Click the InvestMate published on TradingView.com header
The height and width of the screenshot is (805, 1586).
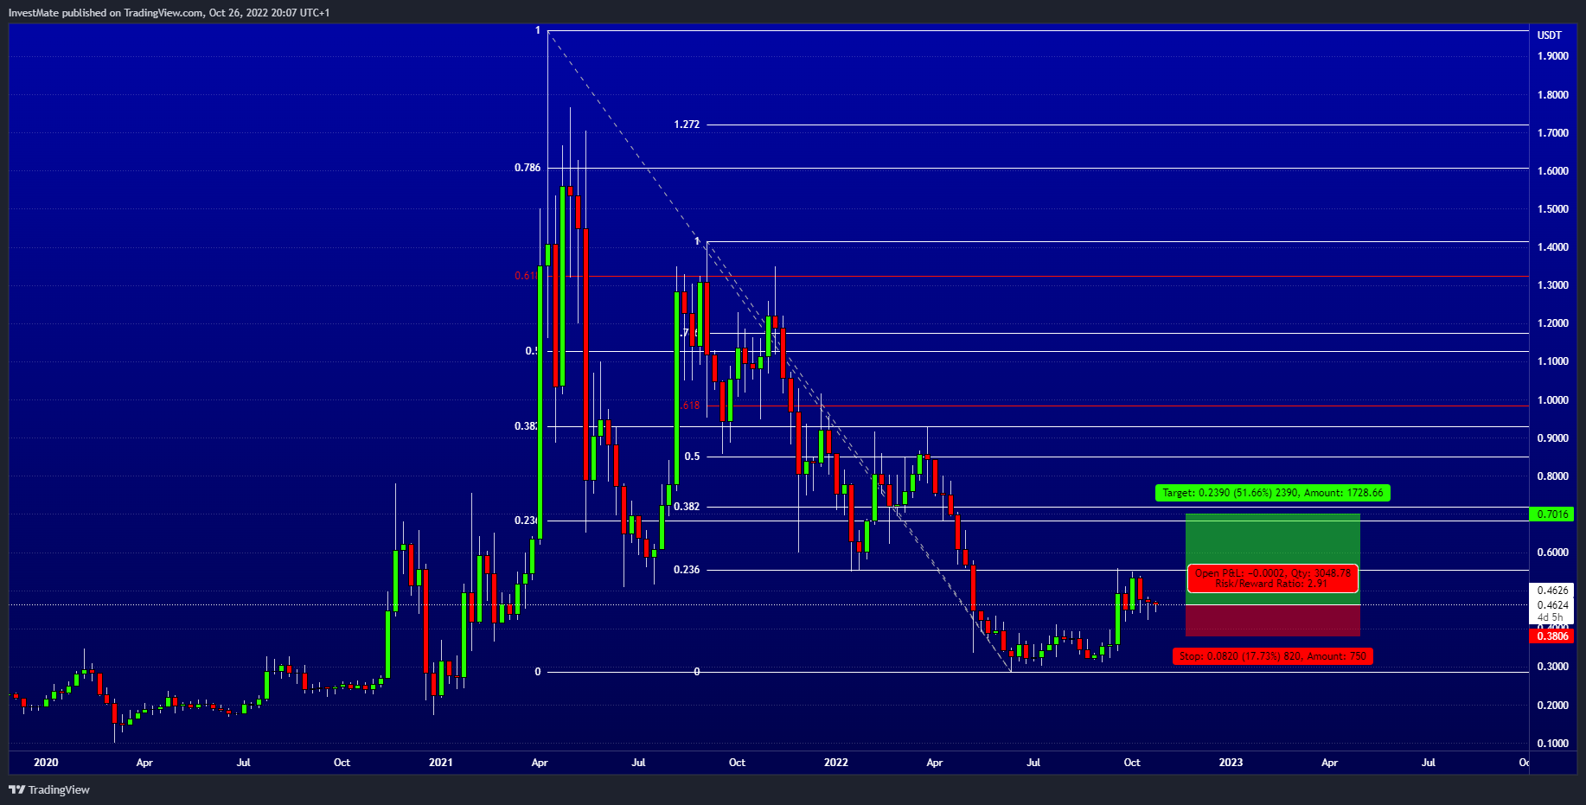169,12
